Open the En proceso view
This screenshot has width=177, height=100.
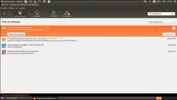(66, 14)
